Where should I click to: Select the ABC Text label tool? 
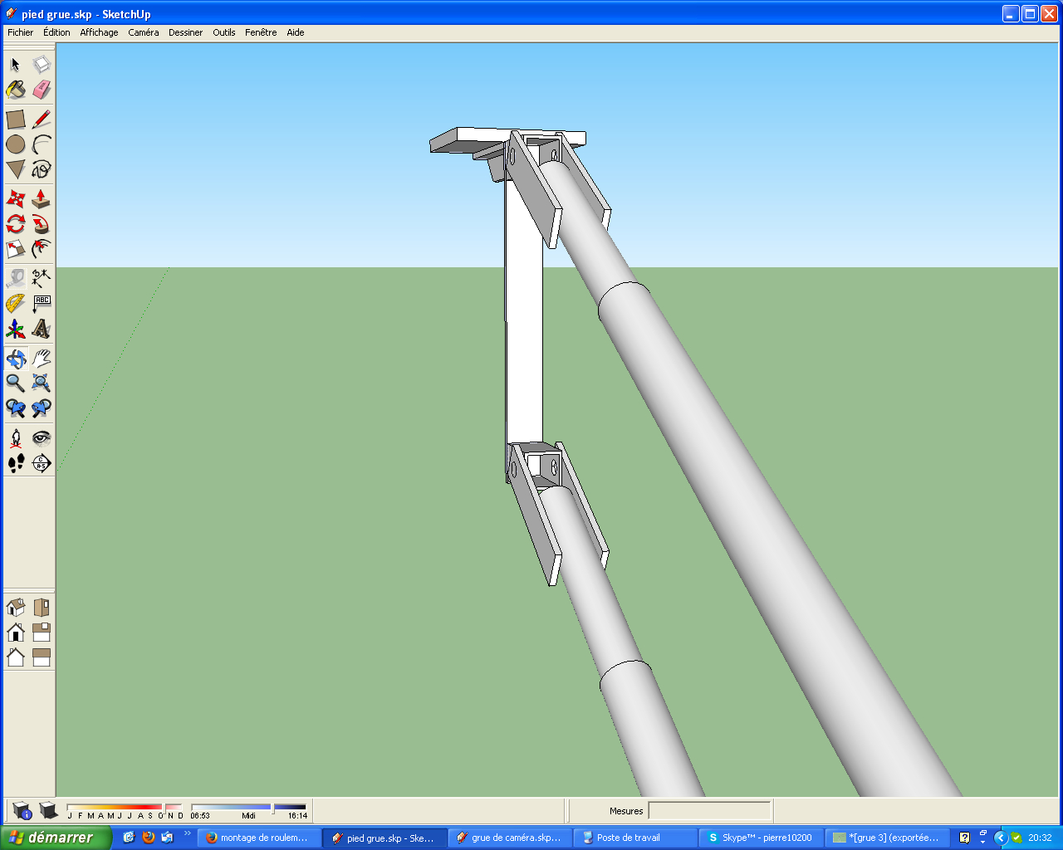click(42, 304)
